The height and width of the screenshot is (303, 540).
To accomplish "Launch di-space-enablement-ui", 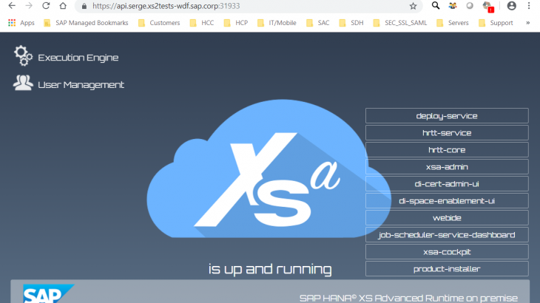I will click(447, 201).
